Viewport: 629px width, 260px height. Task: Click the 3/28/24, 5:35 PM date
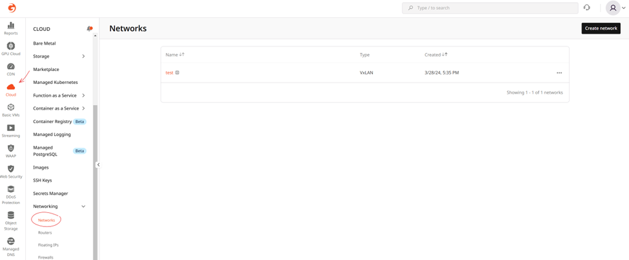(442, 73)
